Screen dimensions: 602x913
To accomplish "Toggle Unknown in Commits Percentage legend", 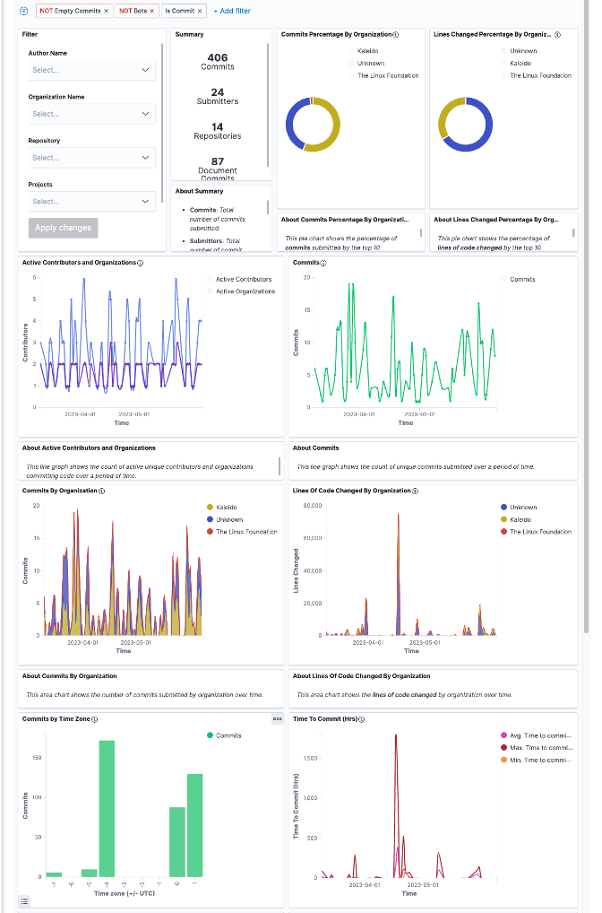I will pos(371,64).
